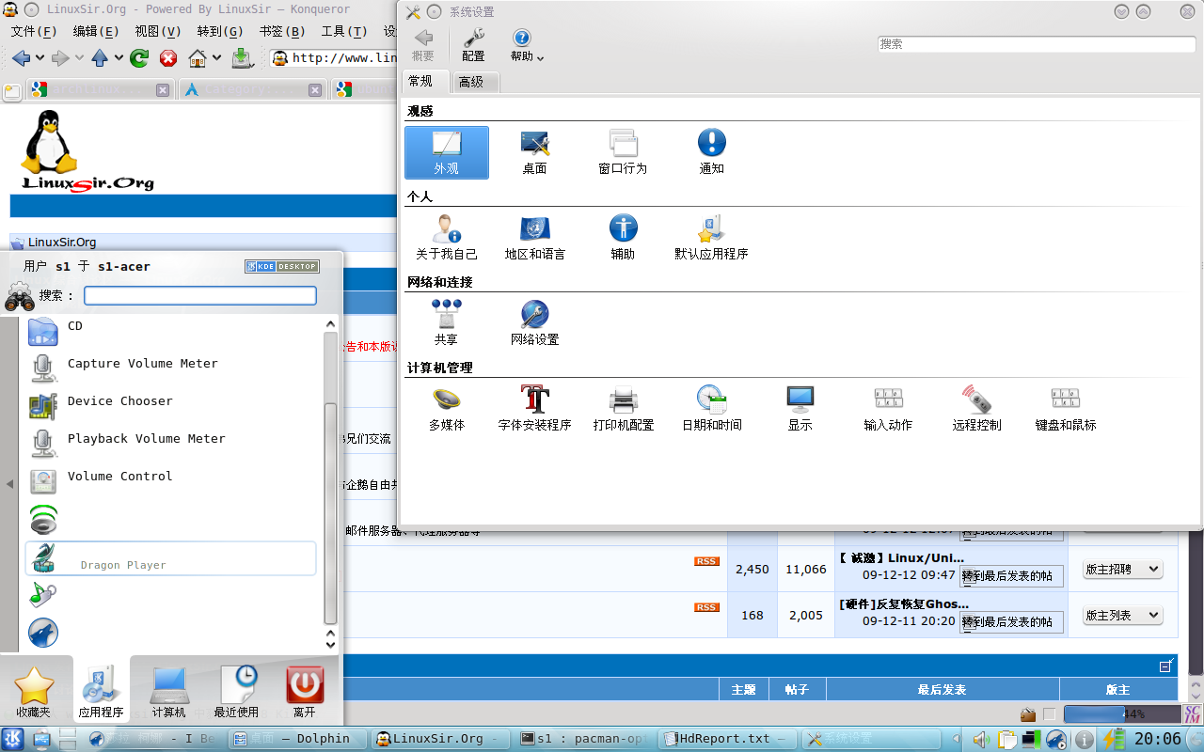Image resolution: width=1204 pixels, height=752 pixels.
Task: Click Konqueror's Home icon
Action: click(198, 58)
